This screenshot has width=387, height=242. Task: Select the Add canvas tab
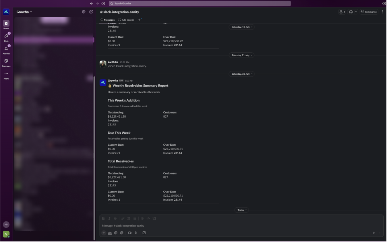[x=126, y=20]
